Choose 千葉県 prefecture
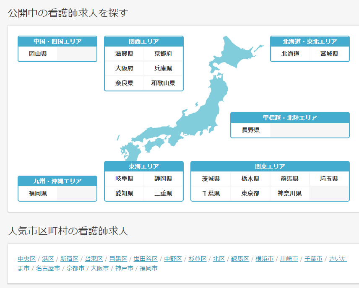The height and width of the screenshot is (288, 359). pos(211,193)
